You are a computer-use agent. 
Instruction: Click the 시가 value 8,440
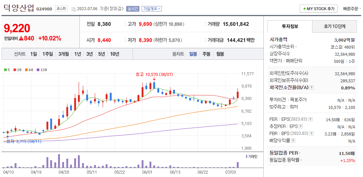[104, 40]
